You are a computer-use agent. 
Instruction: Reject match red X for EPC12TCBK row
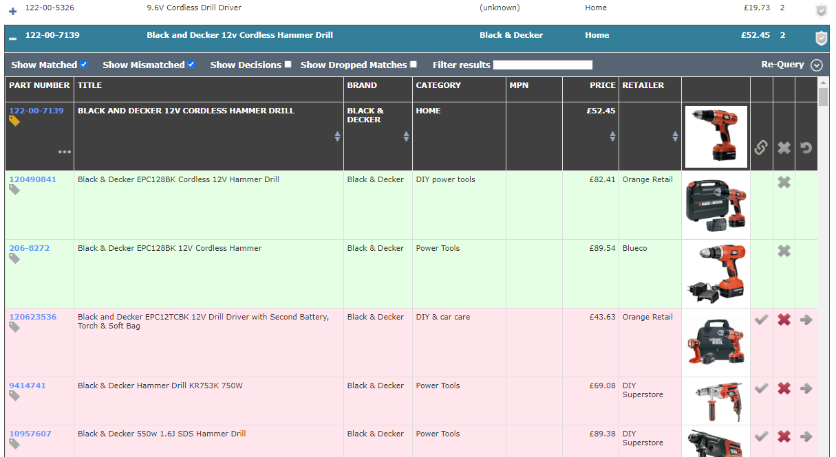tap(784, 320)
